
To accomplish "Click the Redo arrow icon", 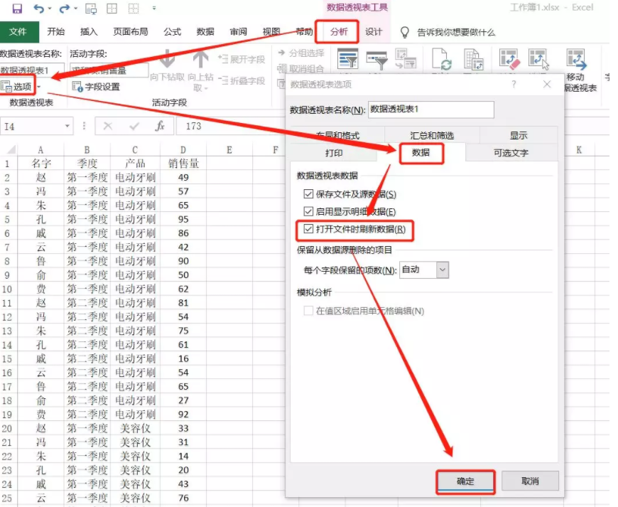I will point(64,9).
